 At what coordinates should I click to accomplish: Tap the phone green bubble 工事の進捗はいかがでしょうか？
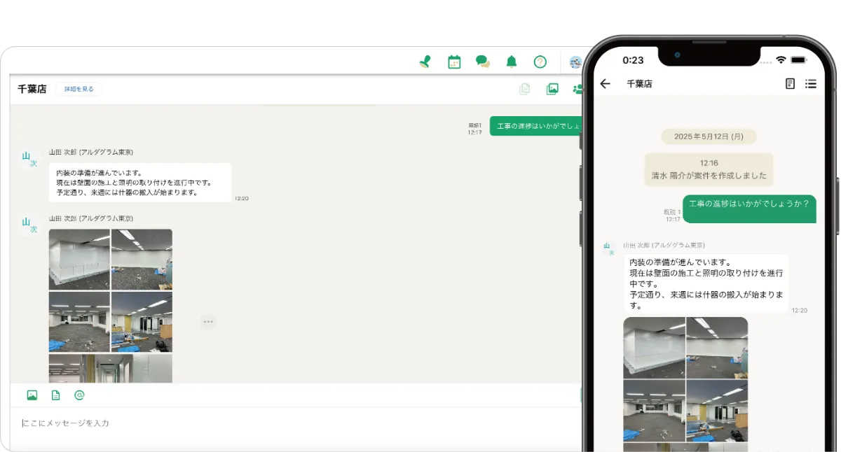pos(749,209)
